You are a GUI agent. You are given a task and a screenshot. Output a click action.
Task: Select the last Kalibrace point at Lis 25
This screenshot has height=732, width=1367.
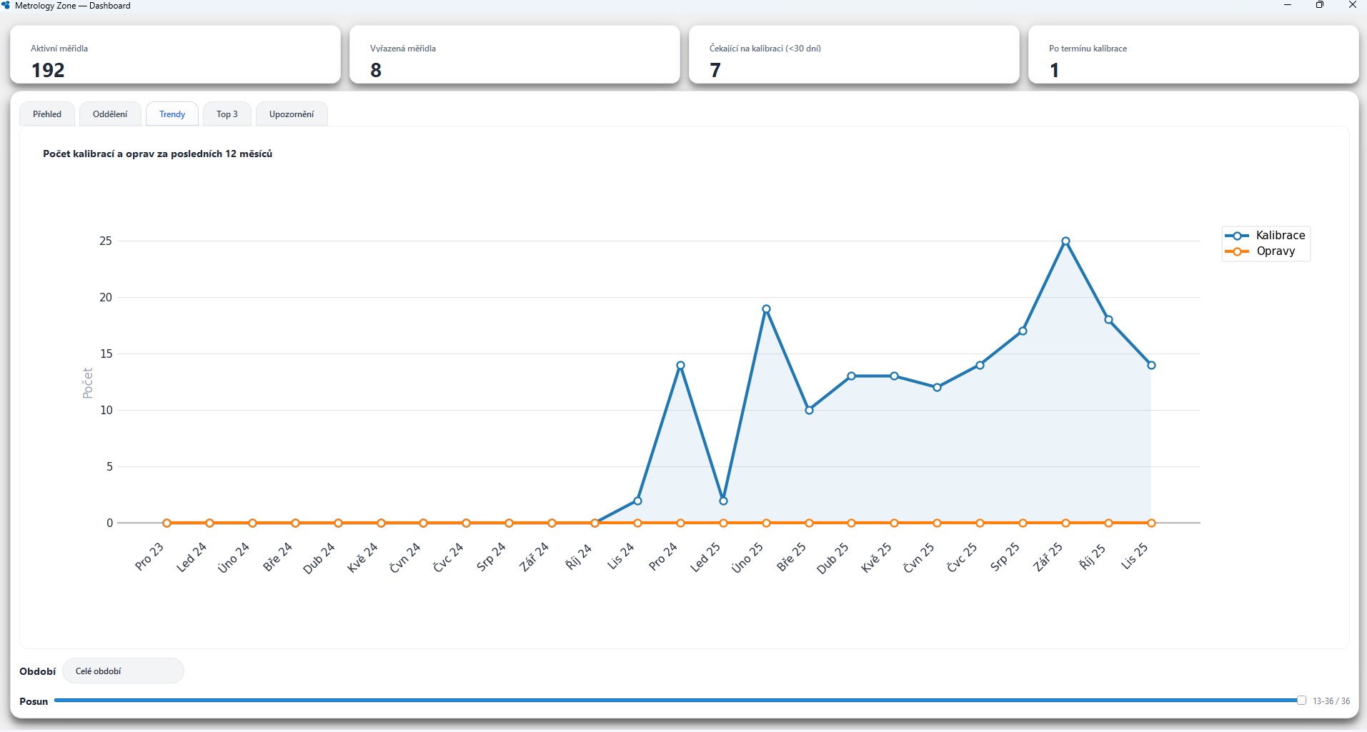[x=1151, y=366]
